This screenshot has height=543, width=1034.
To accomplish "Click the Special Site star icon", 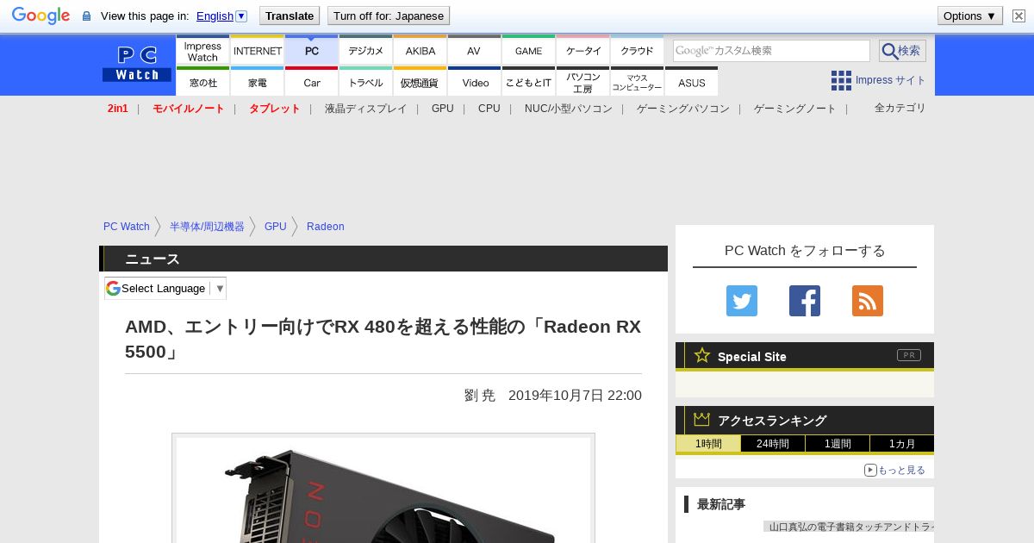I will [702, 355].
